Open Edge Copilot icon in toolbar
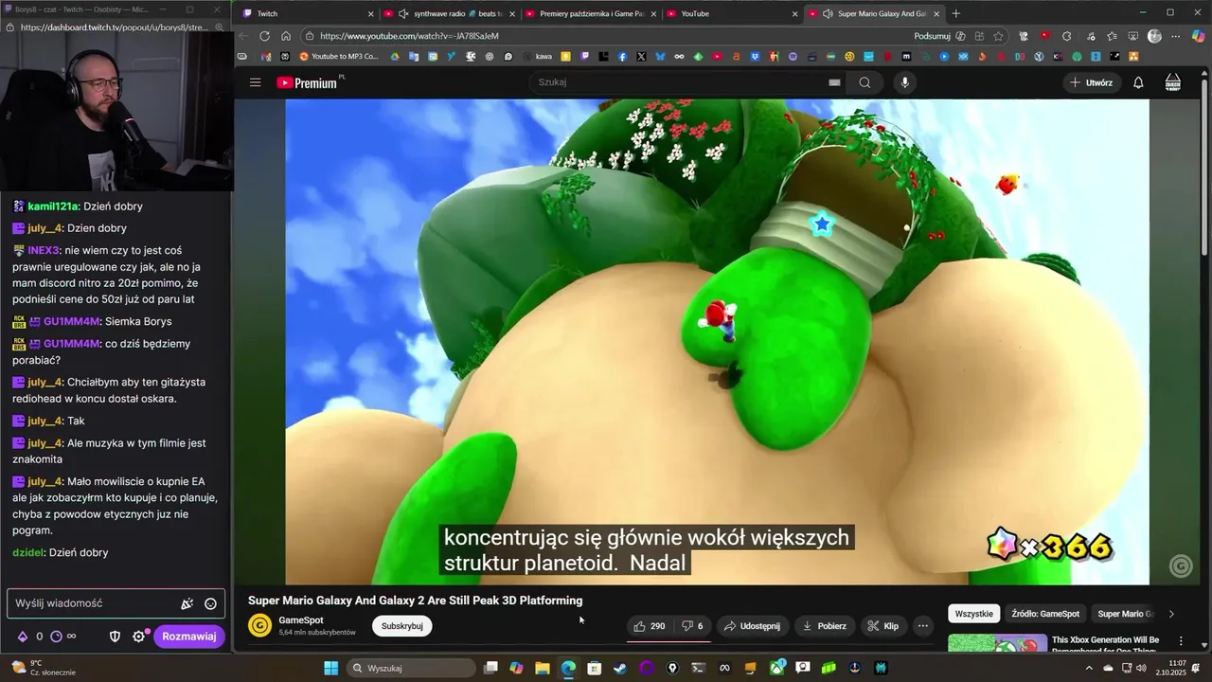The image size is (1212, 682). tap(1200, 36)
